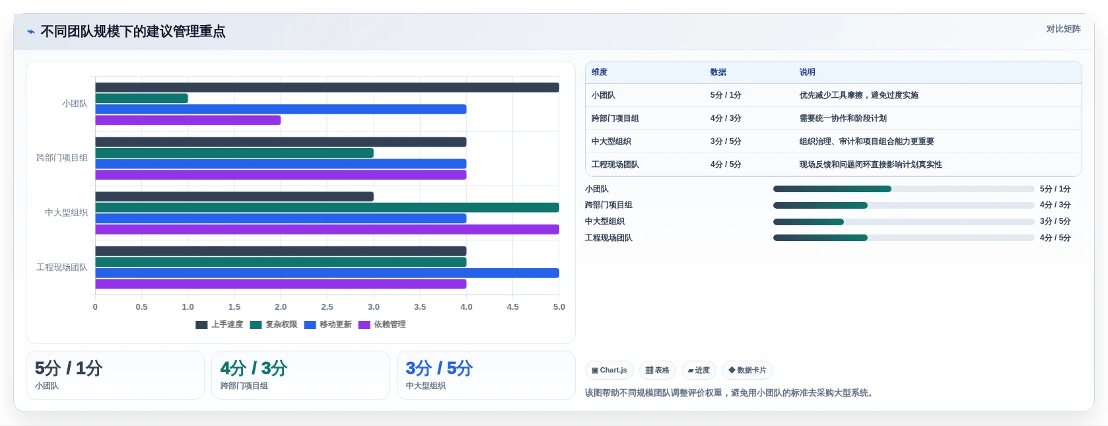1108x426 pixels.
Task: Click 小团队 purple 依赖管理 chart bar
Action: pos(188,120)
